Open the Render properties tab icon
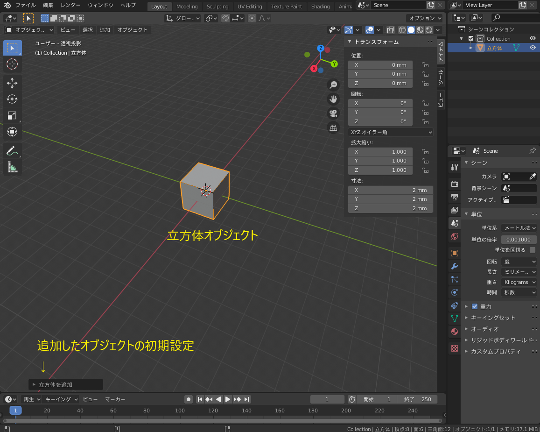This screenshot has height=432, width=540. click(x=455, y=184)
